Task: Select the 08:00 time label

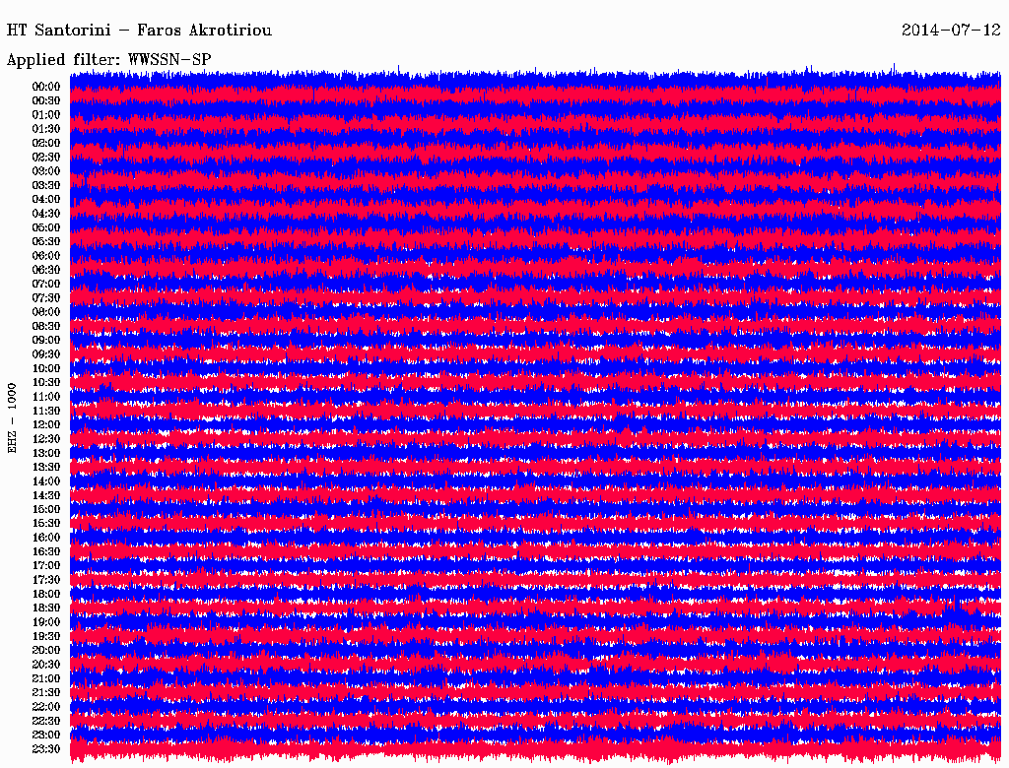Action: (46, 312)
